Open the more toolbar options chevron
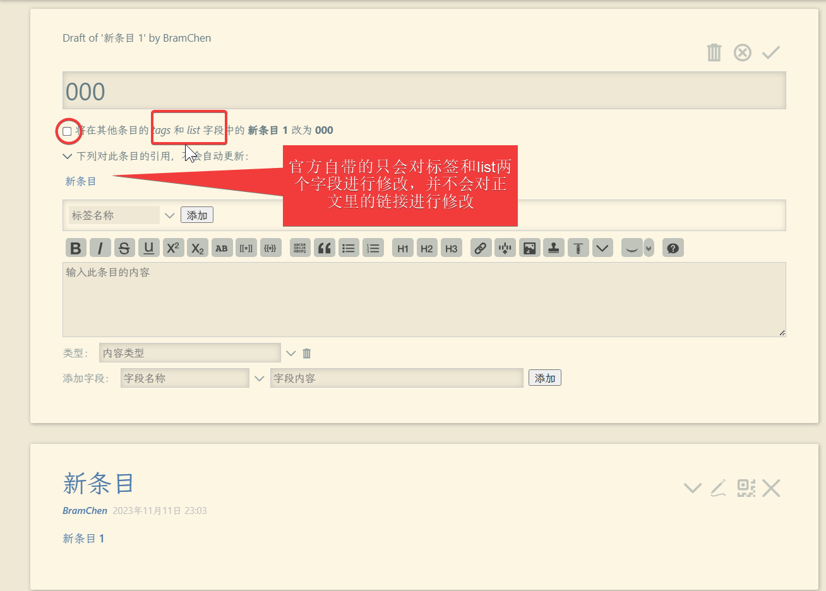This screenshot has height=591, width=826. point(602,248)
